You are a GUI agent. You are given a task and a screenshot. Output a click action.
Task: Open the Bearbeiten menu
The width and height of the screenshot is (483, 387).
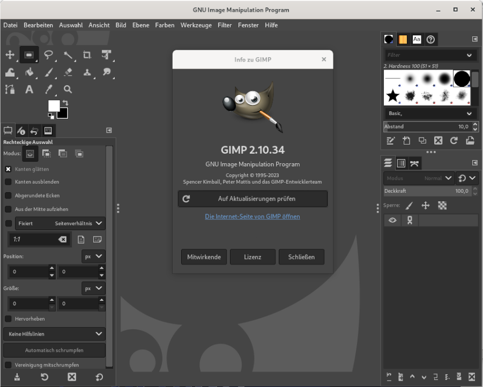pos(38,25)
